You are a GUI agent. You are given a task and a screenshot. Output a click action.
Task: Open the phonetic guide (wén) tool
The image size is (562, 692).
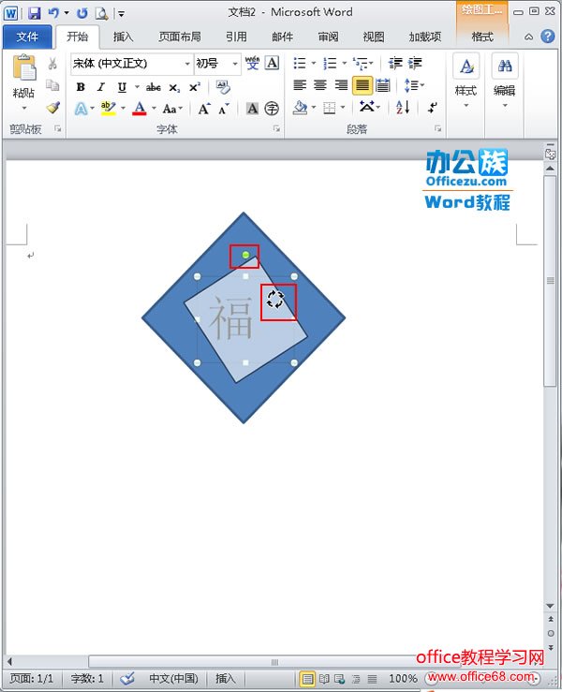point(252,64)
